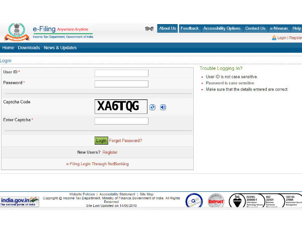The width and height of the screenshot is (302, 226).
Task: Open e-Filing Login Through NetBanking link
Action: [97, 164]
